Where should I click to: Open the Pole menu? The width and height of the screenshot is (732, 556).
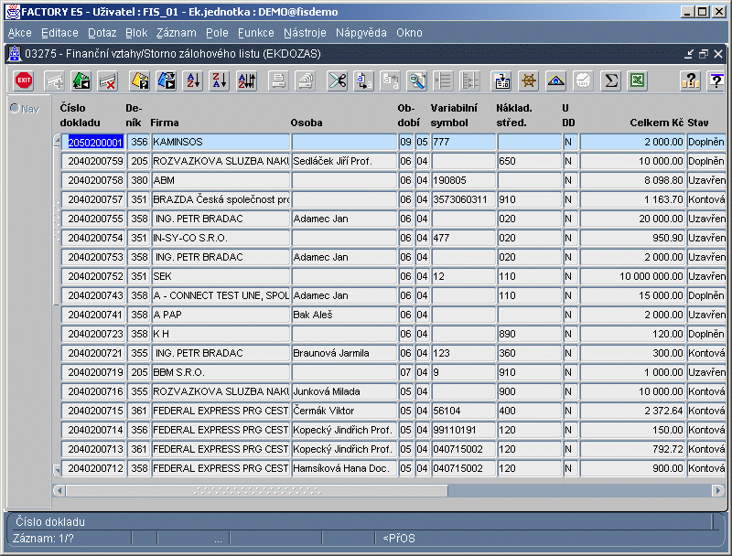(x=217, y=33)
